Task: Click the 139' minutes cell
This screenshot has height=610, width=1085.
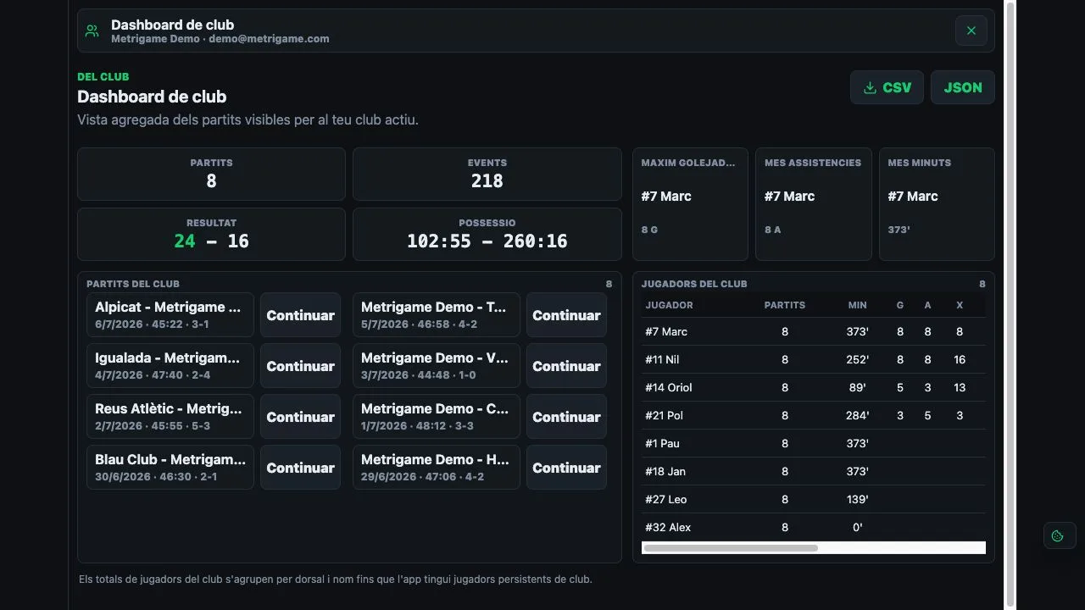Action: tap(857, 499)
